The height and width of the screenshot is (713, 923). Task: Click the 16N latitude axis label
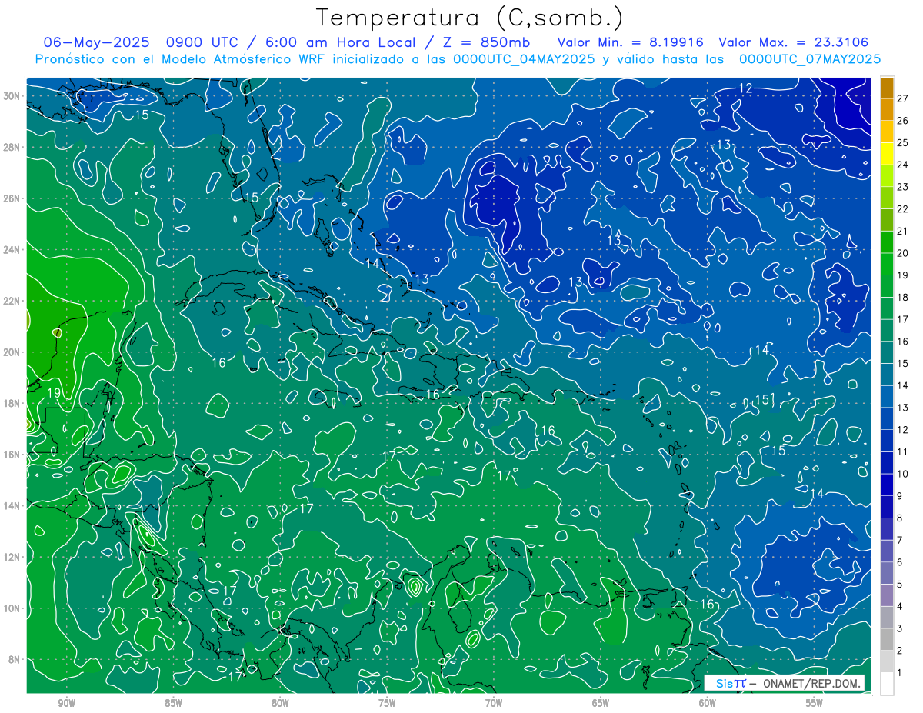(x=12, y=455)
